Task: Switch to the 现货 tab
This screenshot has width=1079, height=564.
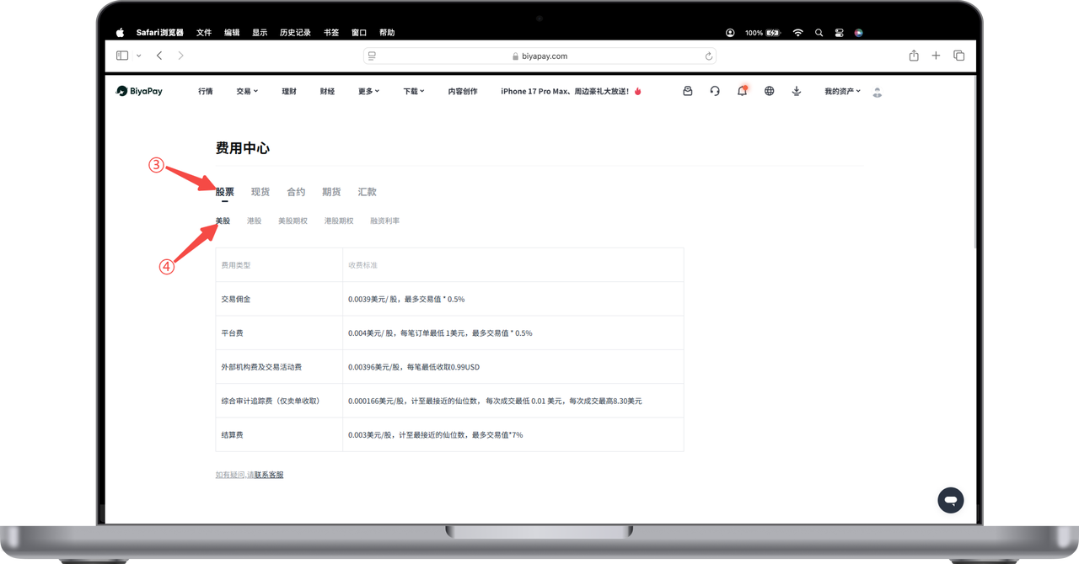Action: point(260,192)
